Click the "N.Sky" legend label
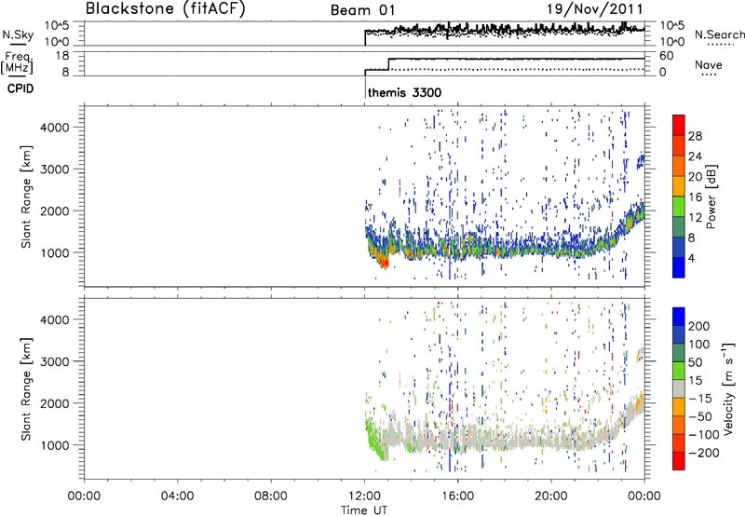 [18, 34]
